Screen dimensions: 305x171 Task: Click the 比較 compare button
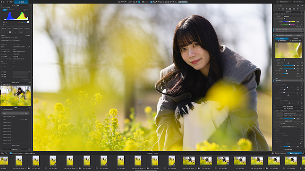(122, 2)
